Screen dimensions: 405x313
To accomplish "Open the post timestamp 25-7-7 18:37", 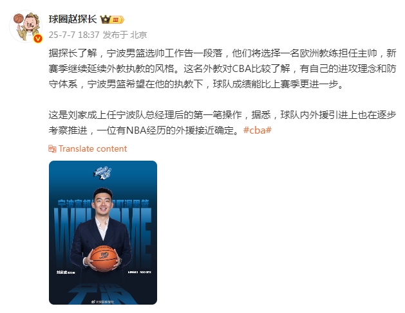I will point(74,35).
